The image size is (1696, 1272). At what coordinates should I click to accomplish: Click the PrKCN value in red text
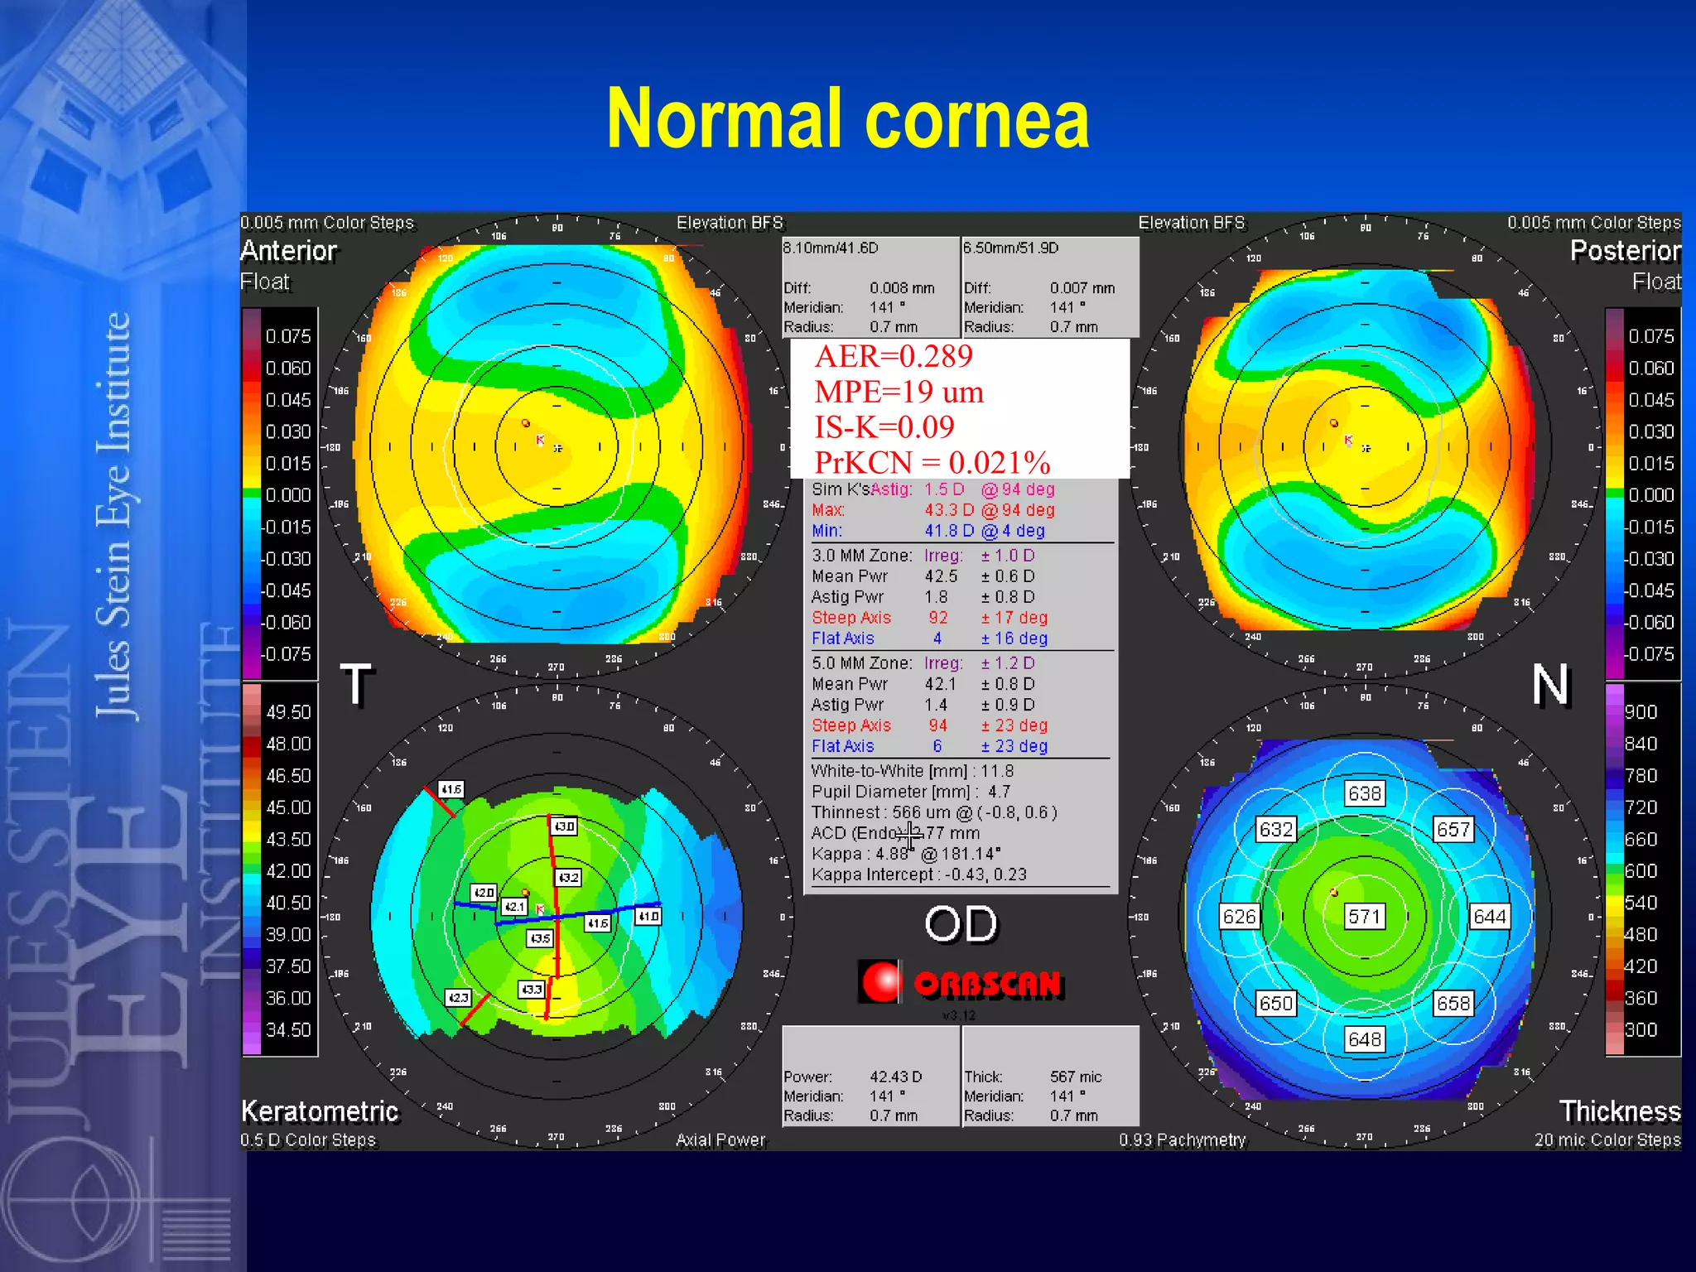(x=932, y=462)
